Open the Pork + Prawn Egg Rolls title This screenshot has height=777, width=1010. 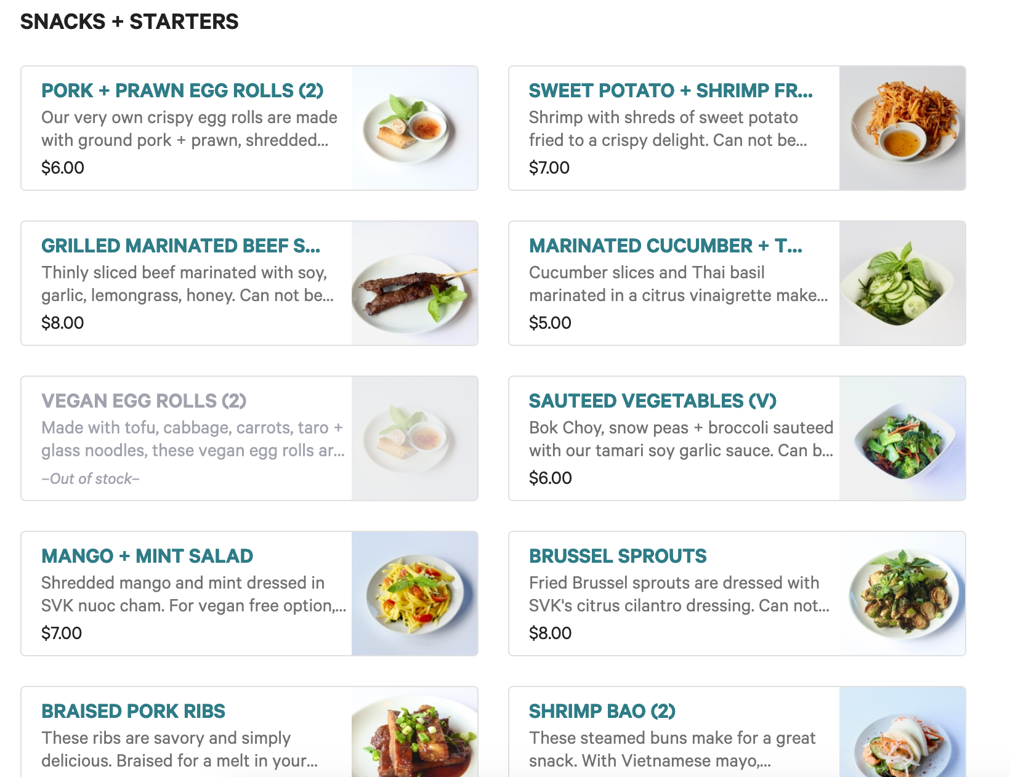182,91
